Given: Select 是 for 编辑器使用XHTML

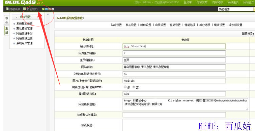Looking at the screenshot, I should [x=125, y=87].
